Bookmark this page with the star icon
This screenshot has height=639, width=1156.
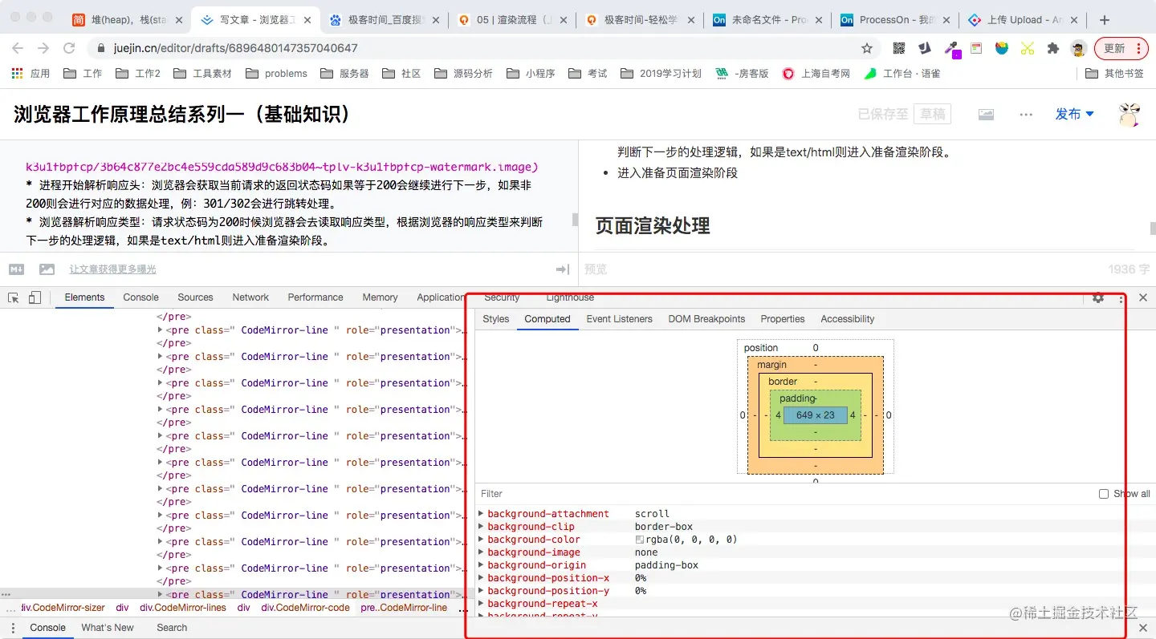click(x=867, y=48)
